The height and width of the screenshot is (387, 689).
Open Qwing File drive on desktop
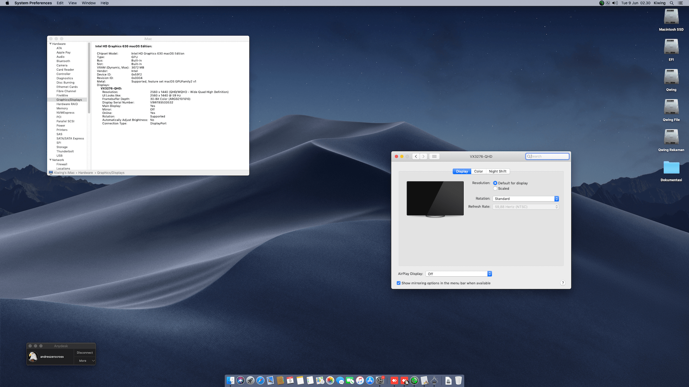(x=671, y=107)
